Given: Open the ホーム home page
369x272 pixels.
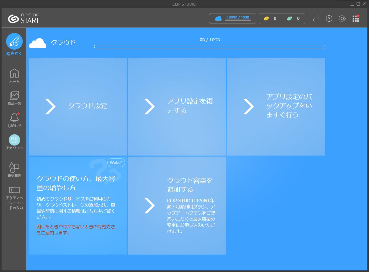Looking at the screenshot, I should pos(14,76).
